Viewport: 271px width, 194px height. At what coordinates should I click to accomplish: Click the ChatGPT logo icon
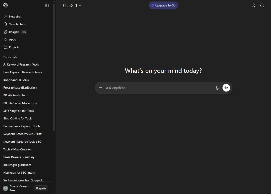6,5
